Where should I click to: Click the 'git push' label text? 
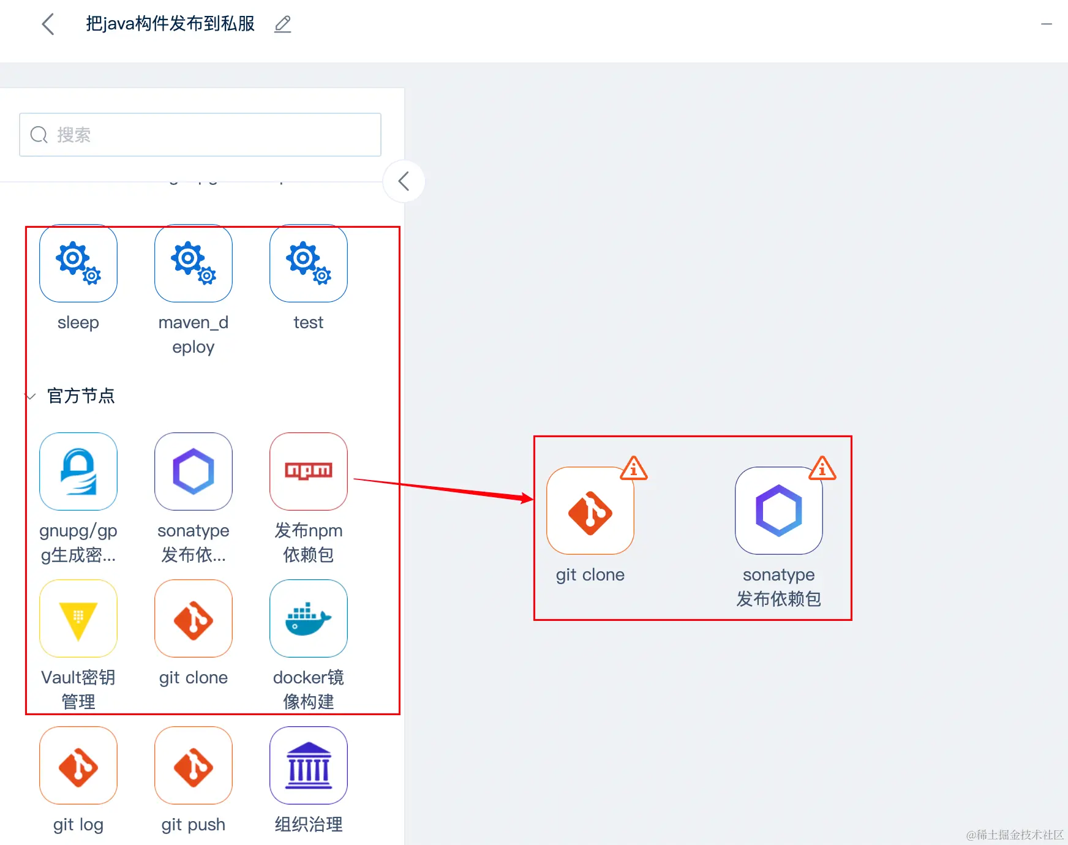(x=194, y=825)
